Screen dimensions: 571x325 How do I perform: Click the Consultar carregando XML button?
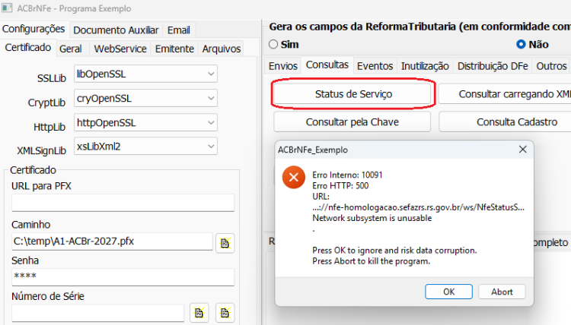(x=505, y=94)
